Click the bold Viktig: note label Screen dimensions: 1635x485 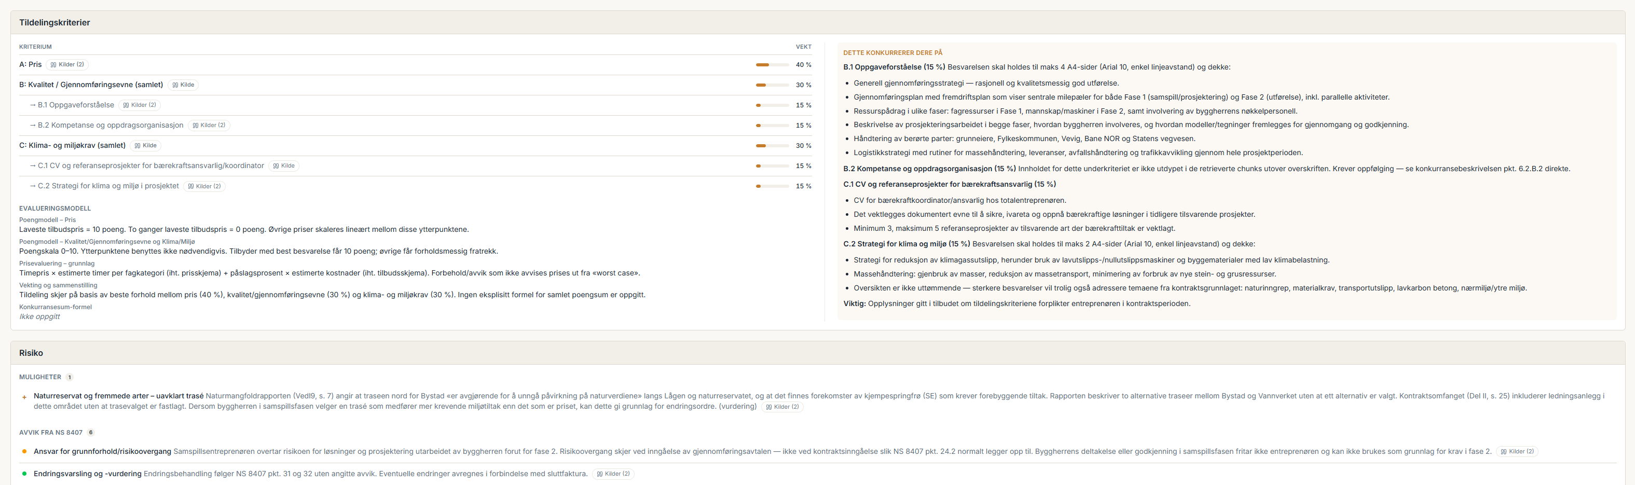[x=855, y=304]
